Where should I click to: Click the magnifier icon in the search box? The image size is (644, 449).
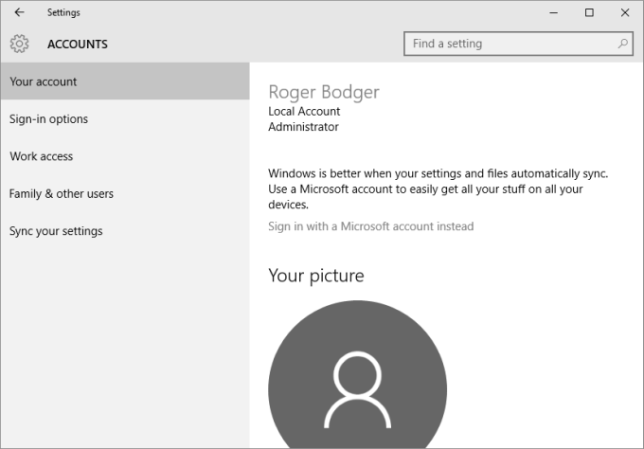tap(623, 44)
